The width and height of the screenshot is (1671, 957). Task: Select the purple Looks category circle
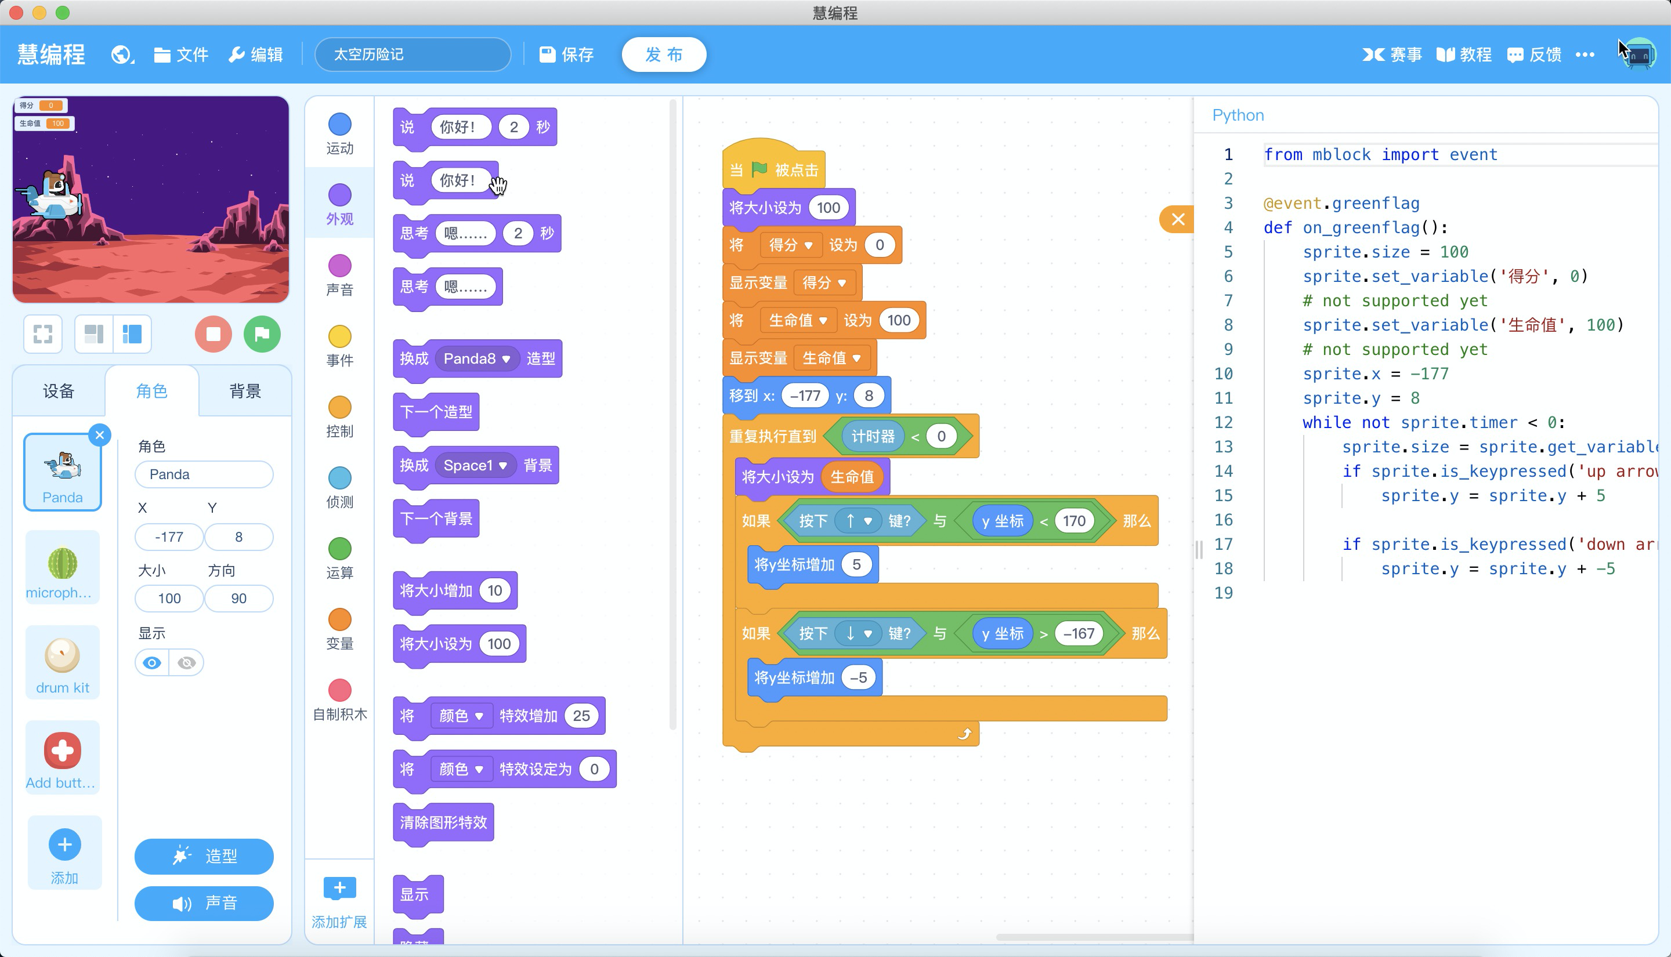coord(339,195)
